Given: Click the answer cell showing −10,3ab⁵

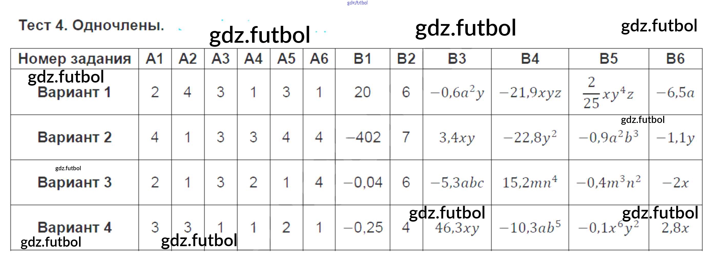Looking at the screenshot, I should pyautogui.click(x=530, y=227).
